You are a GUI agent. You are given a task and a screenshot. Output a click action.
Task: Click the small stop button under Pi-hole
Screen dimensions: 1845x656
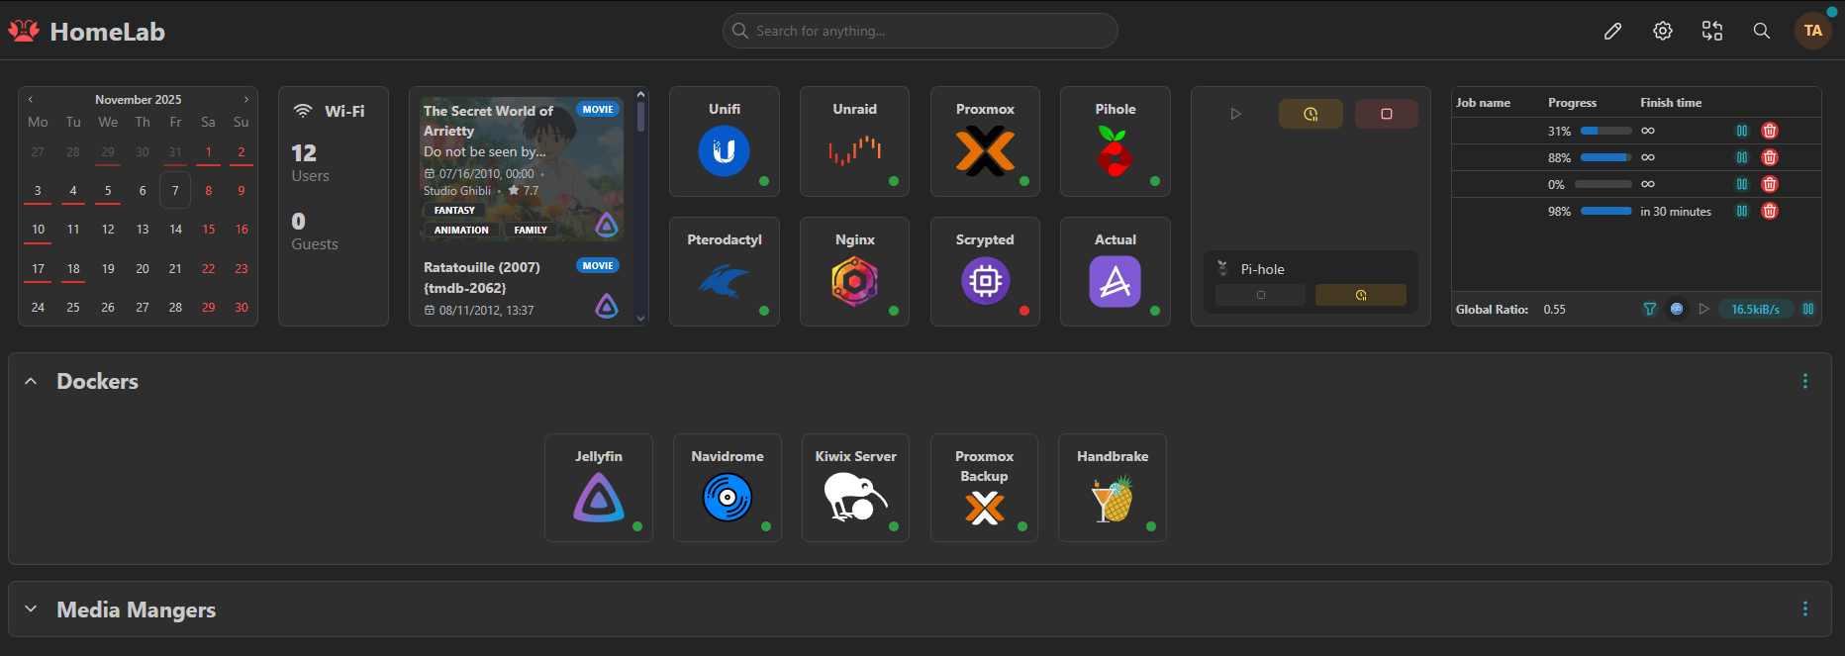pyautogui.click(x=1260, y=295)
